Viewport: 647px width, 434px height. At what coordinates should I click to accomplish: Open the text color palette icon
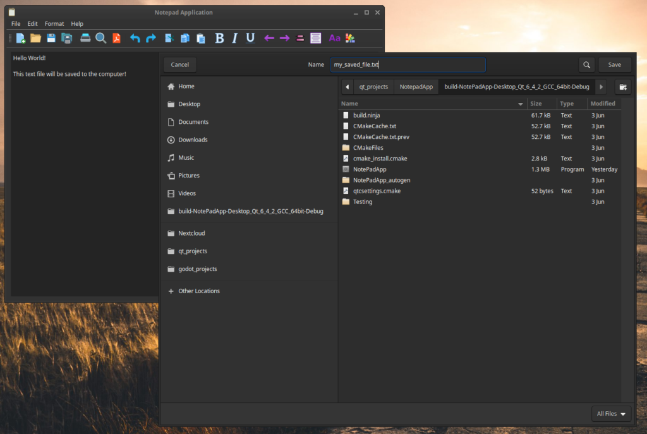[350, 39]
